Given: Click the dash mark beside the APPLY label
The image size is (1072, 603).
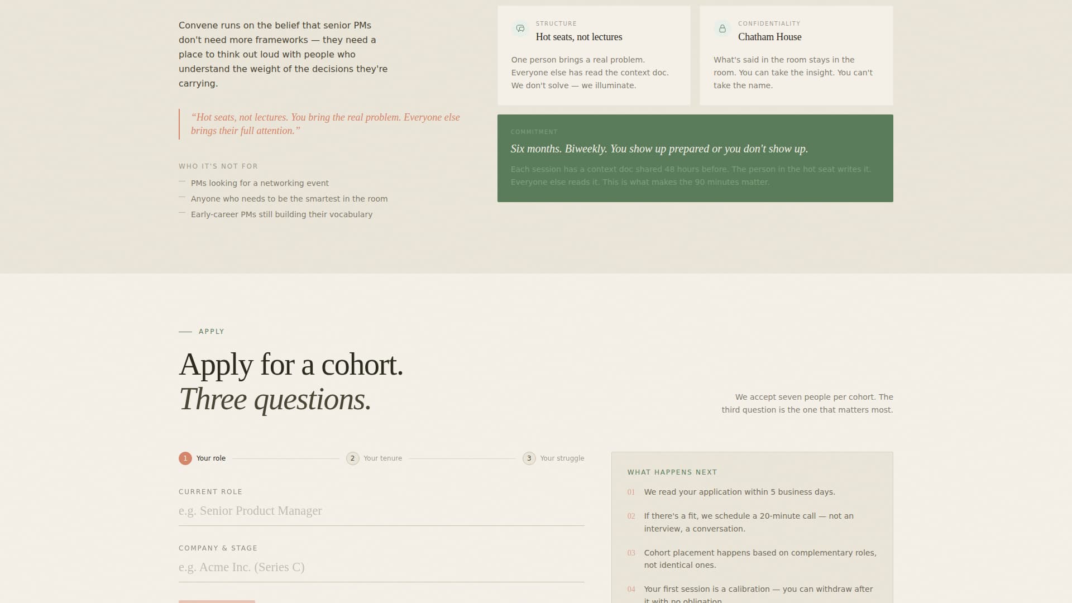Looking at the screenshot, I should (185, 331).
